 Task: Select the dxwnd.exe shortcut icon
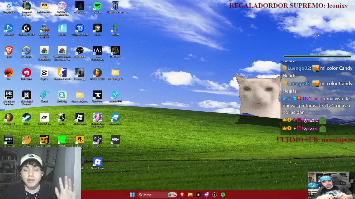pyautogui.click(x=44, y=31)
